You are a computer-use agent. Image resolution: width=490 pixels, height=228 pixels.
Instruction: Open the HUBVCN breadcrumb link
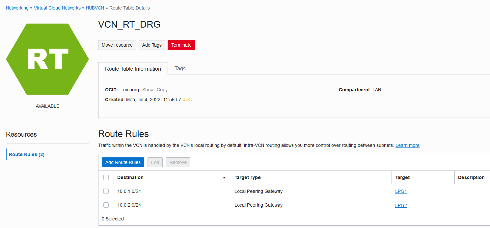[95, 8]
